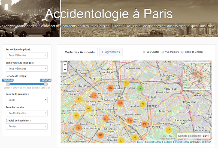Open the cluster marker labeled 231
The width and height of the screenshot is (218, 148).
106,119
